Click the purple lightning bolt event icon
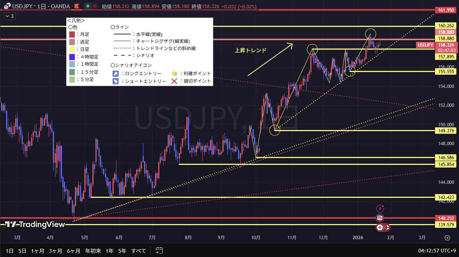 coord(380,208)
